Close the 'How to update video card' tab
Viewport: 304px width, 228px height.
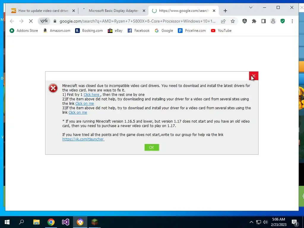[74, 11]
